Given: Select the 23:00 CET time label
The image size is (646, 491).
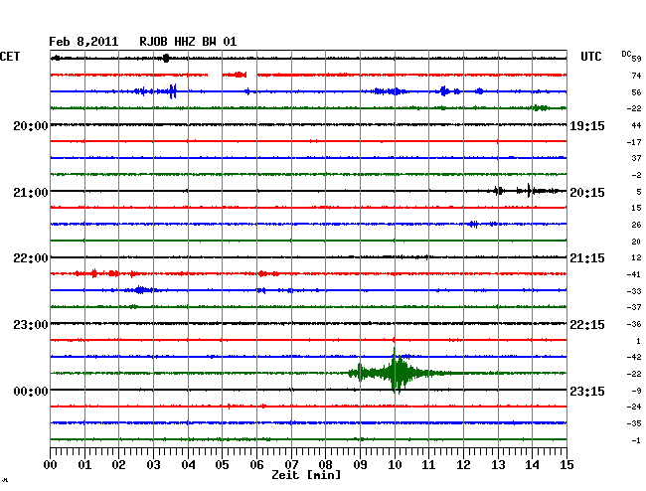Looking at the screenshot, I should click(x=31, y=325).
